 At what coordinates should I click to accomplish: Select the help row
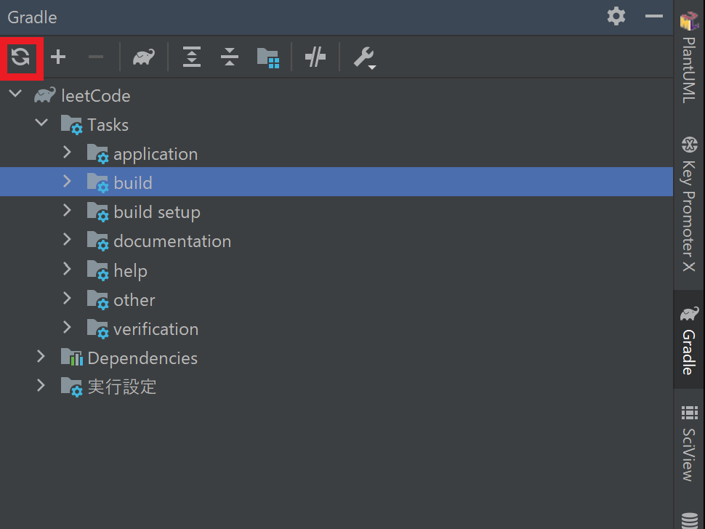(337, 270)
